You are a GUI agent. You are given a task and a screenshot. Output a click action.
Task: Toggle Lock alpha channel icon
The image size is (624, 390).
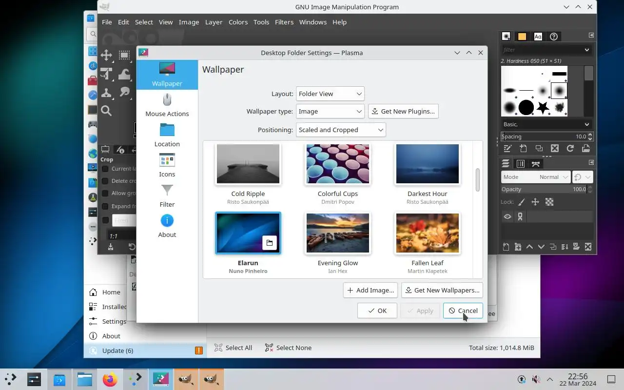549,202
